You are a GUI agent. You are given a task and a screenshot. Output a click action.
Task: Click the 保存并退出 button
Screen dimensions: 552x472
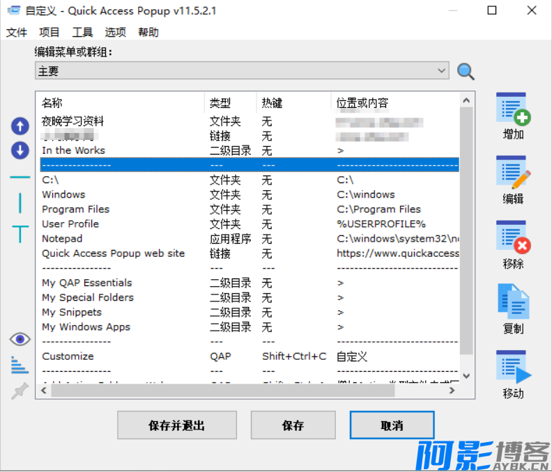tap(177, 425)
